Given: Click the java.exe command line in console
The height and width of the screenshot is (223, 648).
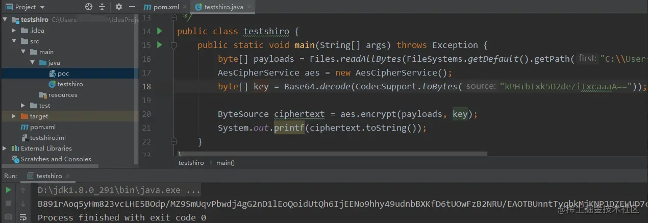Looking at the screenshot, I should click(119, 190).
